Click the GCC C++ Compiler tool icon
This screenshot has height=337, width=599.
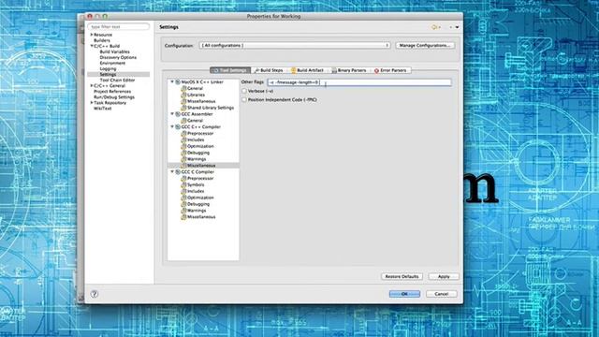point(178,127)
